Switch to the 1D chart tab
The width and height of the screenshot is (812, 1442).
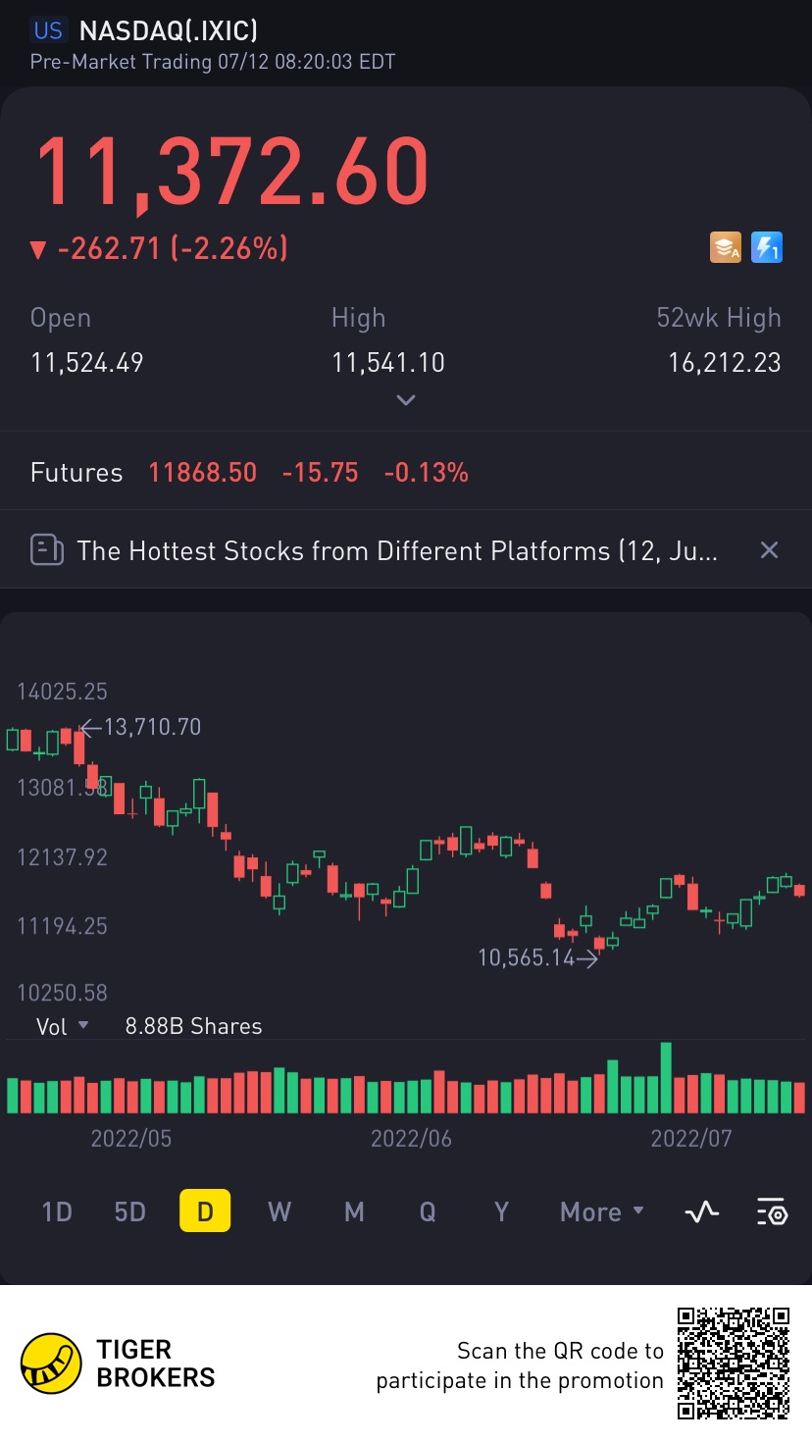(x=57, y=1212)
